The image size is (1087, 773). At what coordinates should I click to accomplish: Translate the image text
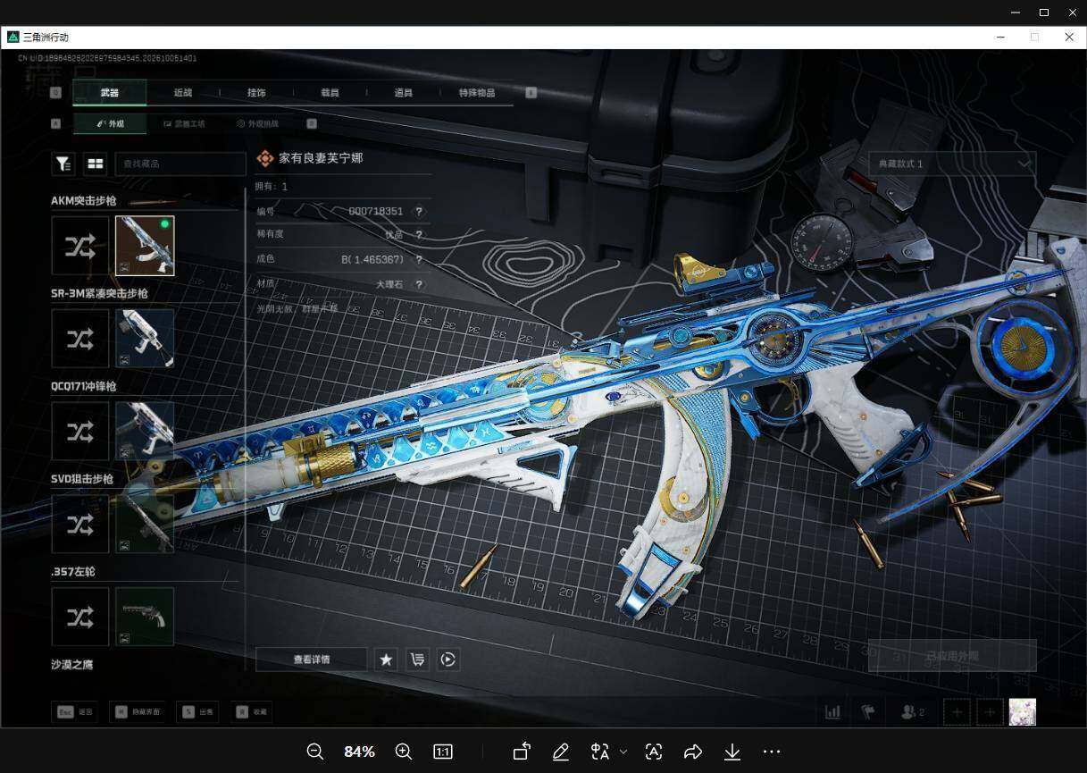(600, 752)
